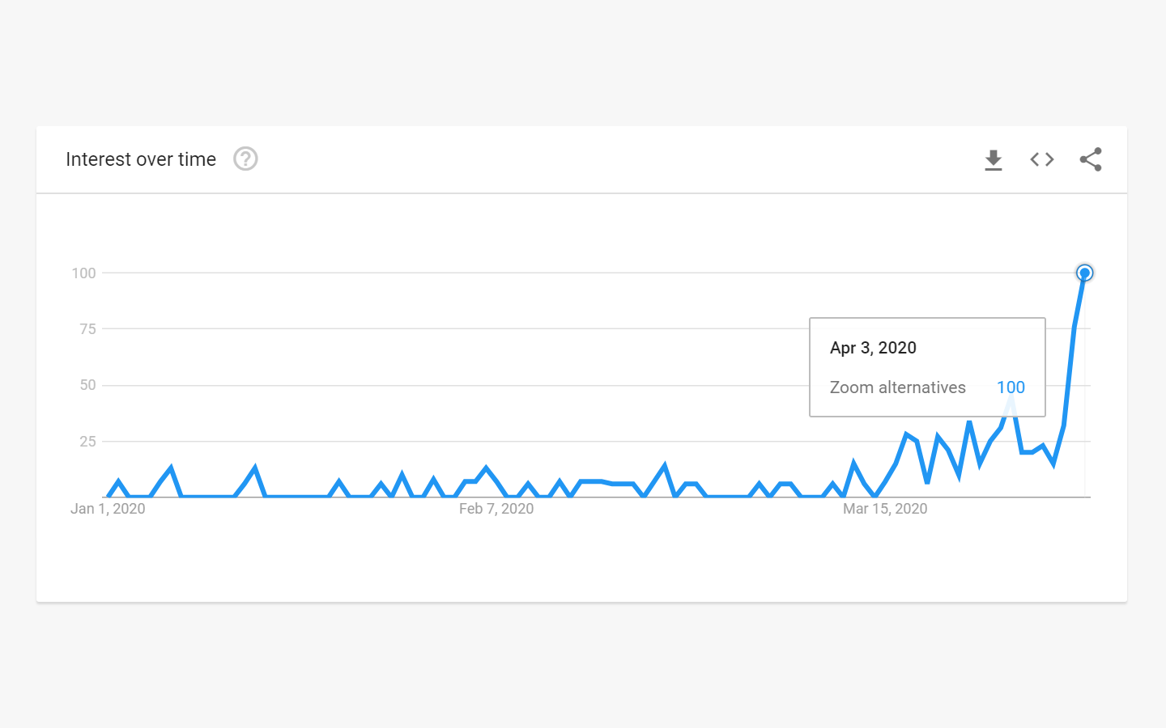Image resolution: width=1166 pixels, height=728 pixels.
Task: Share the interest over time chart
Action: [x=1091, y=159]
